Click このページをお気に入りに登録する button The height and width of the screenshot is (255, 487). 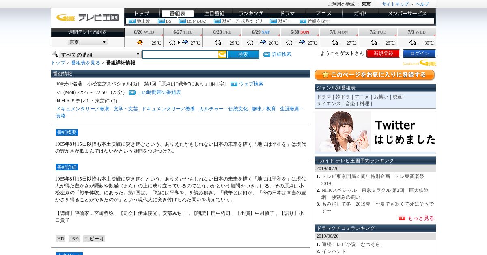click(x=375, y=75)
